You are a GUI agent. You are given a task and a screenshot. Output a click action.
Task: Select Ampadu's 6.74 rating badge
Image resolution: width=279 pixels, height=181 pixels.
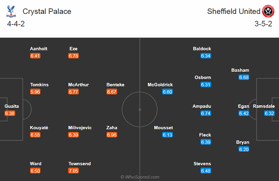[206, 113]
